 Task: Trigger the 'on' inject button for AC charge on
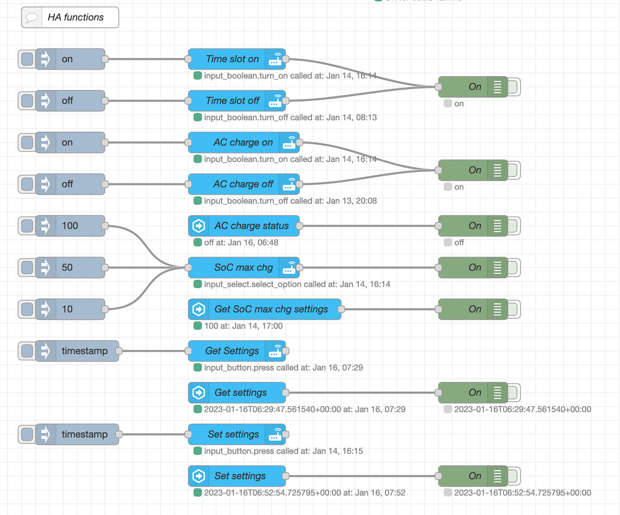27,142
